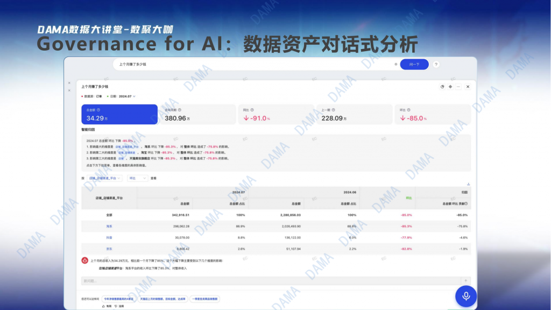Click the up-arrow send button in the question field

466,281
